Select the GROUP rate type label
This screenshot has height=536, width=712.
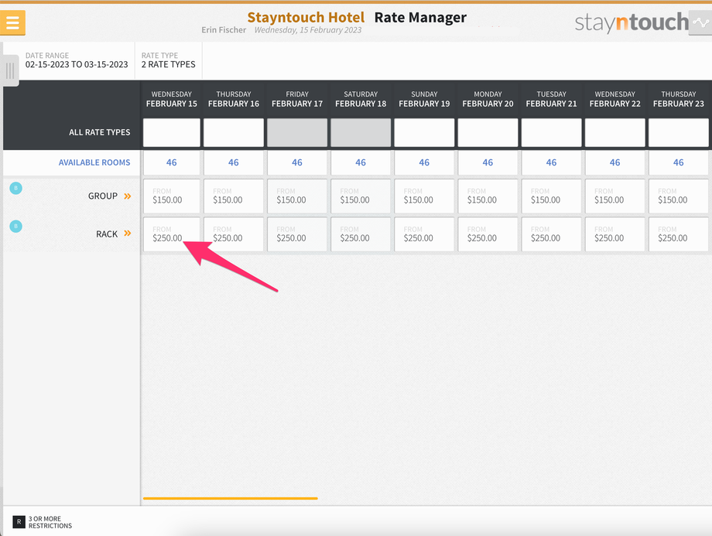(x=103, y=196)
